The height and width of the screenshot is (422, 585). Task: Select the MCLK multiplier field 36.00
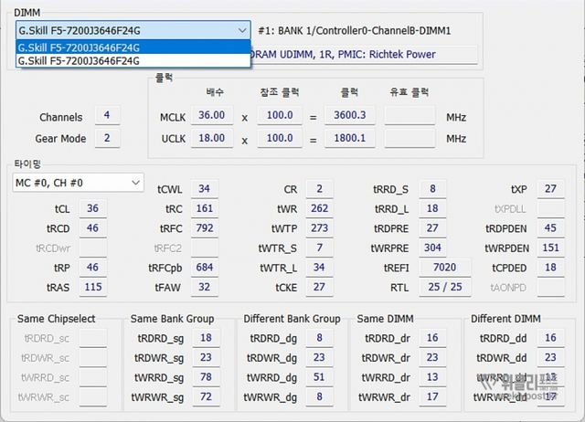211,115
